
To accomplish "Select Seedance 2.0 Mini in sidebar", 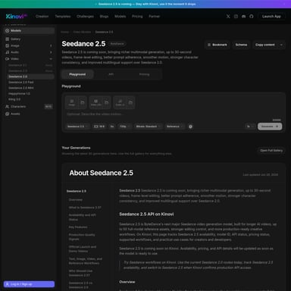I will pyautogui.click(x=21, y=88).
